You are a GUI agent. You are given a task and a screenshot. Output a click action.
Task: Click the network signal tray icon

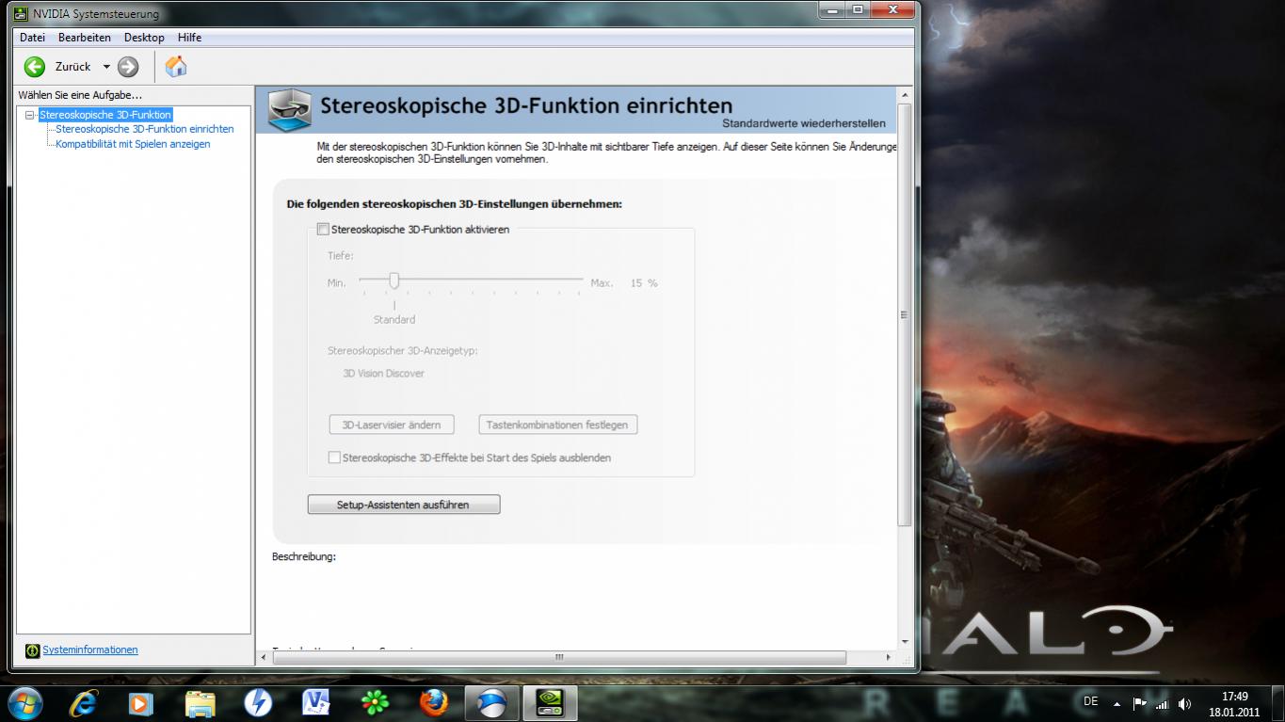click(x=1162, y=703)
